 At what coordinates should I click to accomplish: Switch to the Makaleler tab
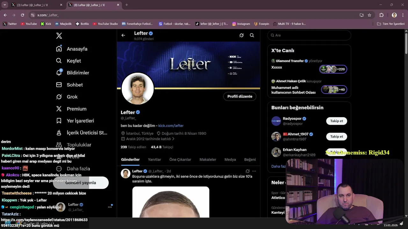coord(208,159)
